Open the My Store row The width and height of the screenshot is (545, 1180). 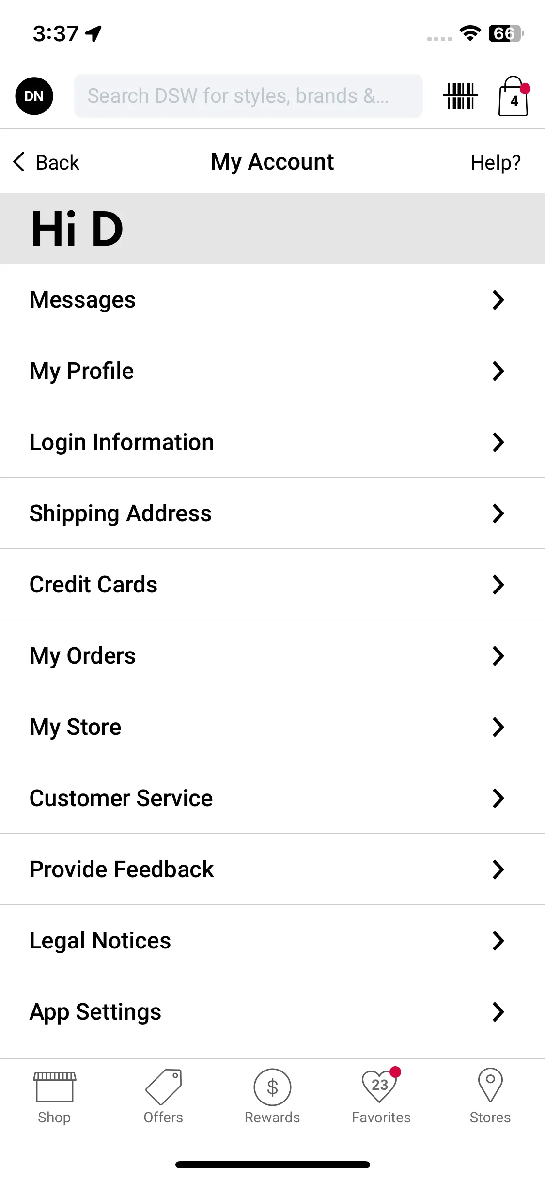point(272,727)
